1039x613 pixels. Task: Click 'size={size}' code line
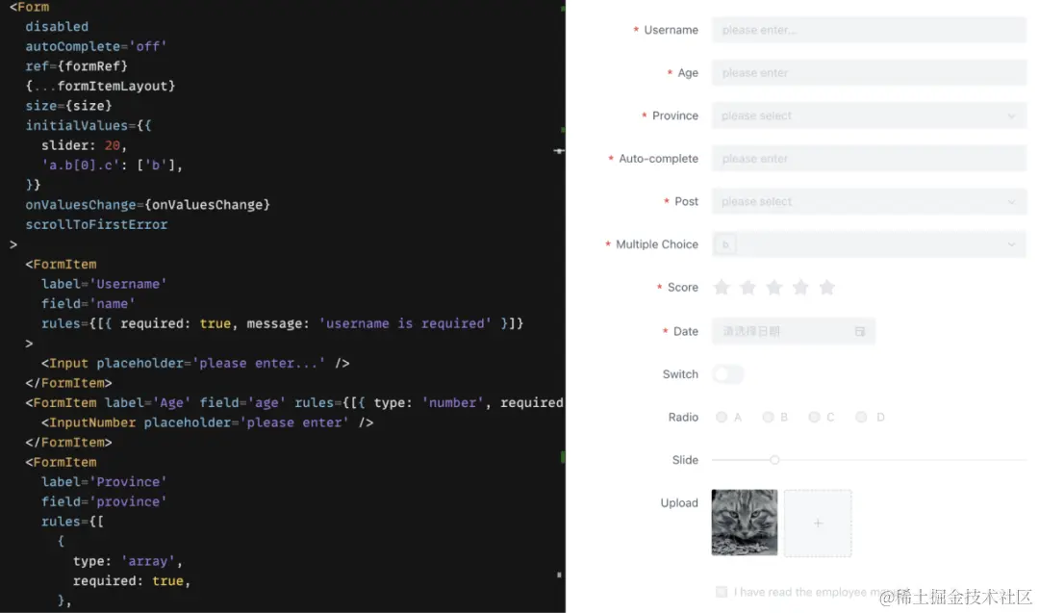click(69, 106)
